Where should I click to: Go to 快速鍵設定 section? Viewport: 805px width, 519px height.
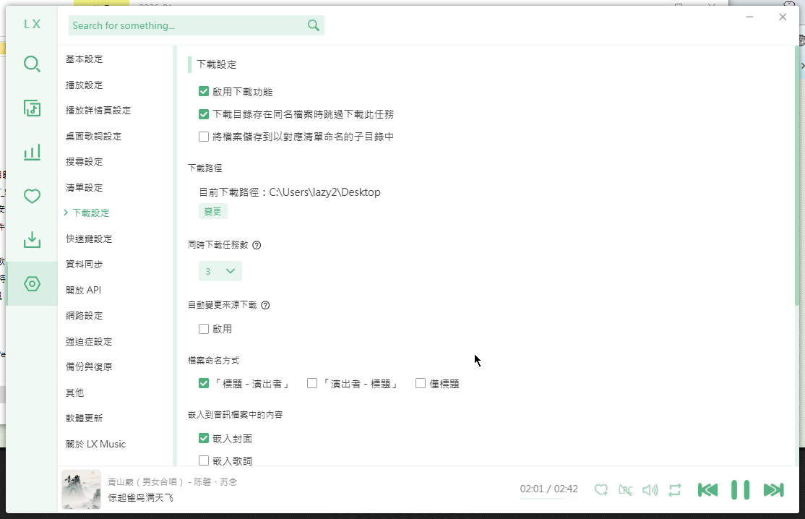pyautogui.click(x=89, y=239)
